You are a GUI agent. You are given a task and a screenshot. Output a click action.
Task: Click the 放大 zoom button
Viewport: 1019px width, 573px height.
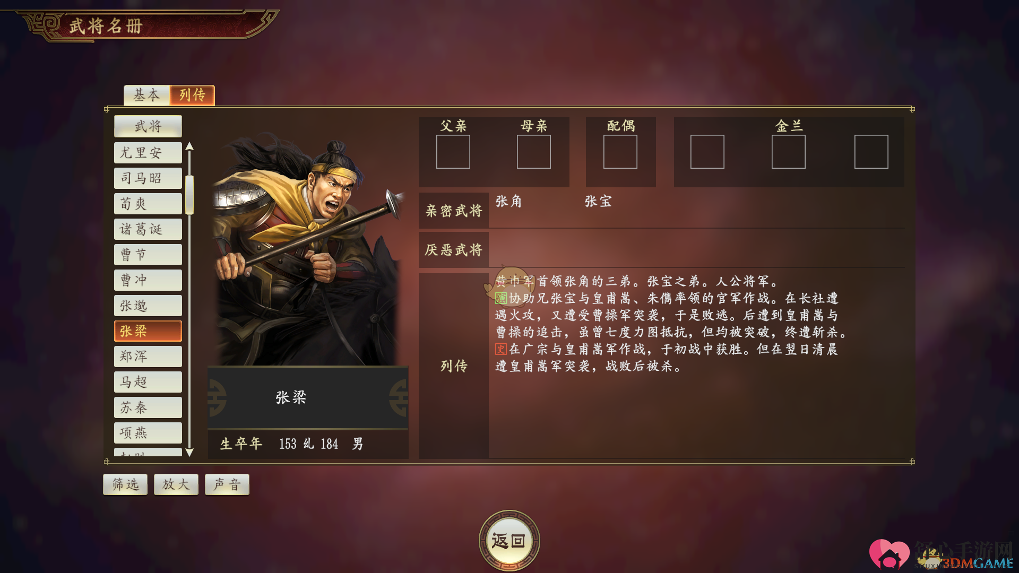pos(176,484)
